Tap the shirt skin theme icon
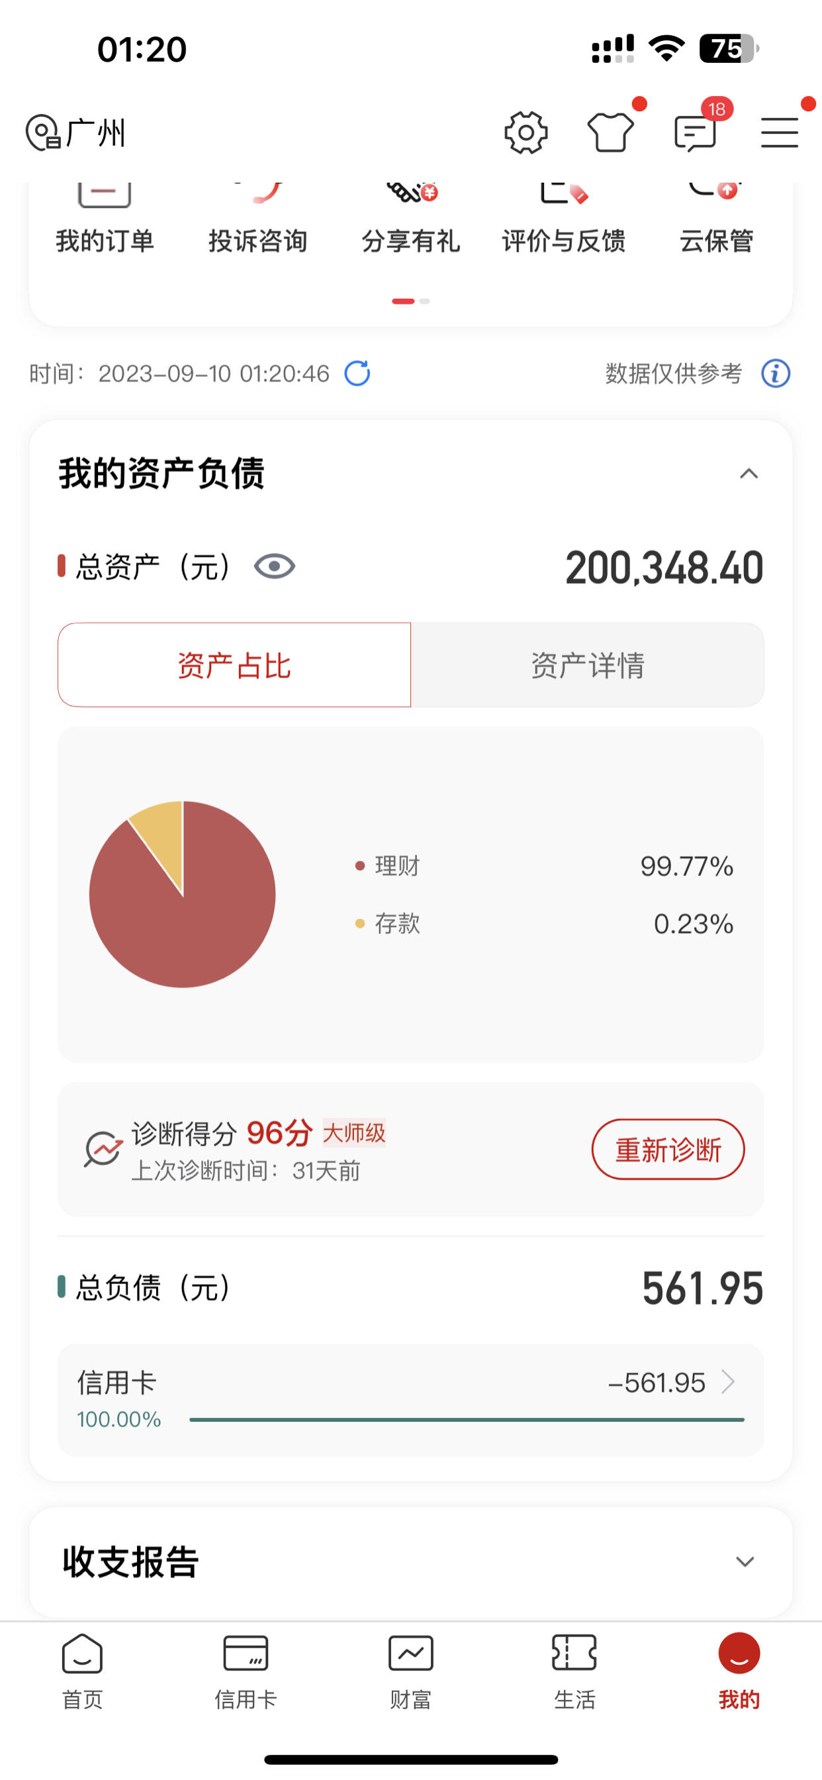Image resolution: width=822 pixels, height=1780 pixels. pyautogui.click(x=611, y=132)
